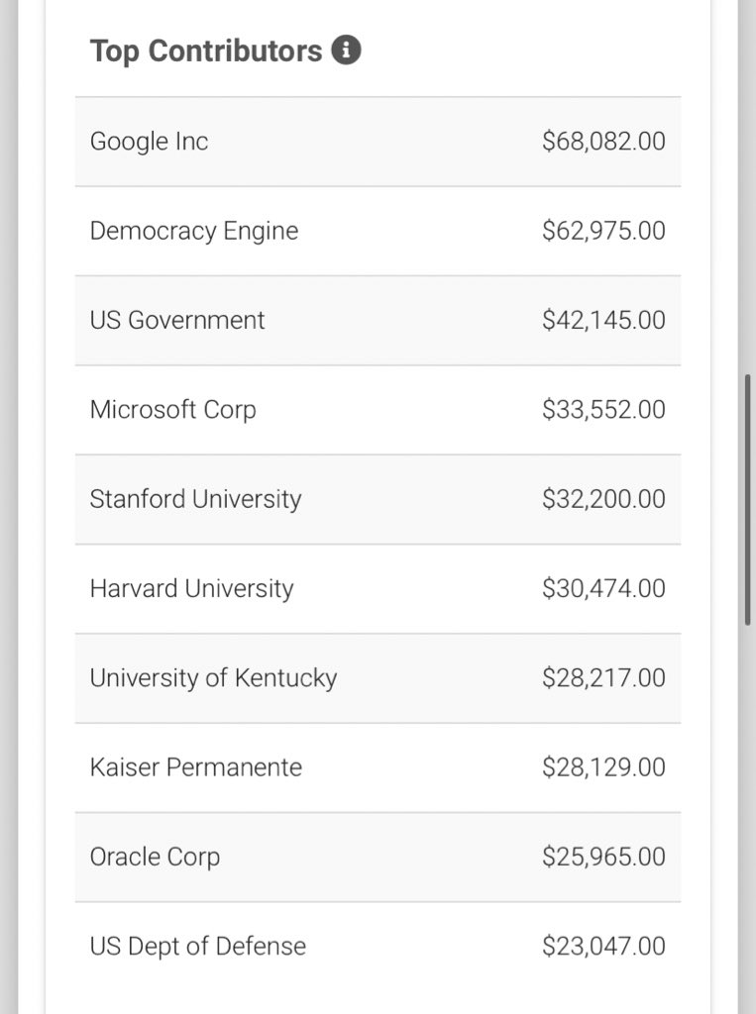The image size is (756, 1014).
Task: Select the Harvard University contributor
Action: pyautogui.click(x=378, y=588)
